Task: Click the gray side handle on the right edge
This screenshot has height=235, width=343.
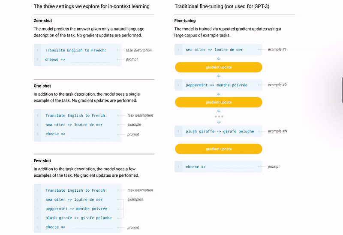Action: click(x=342, y=90)
